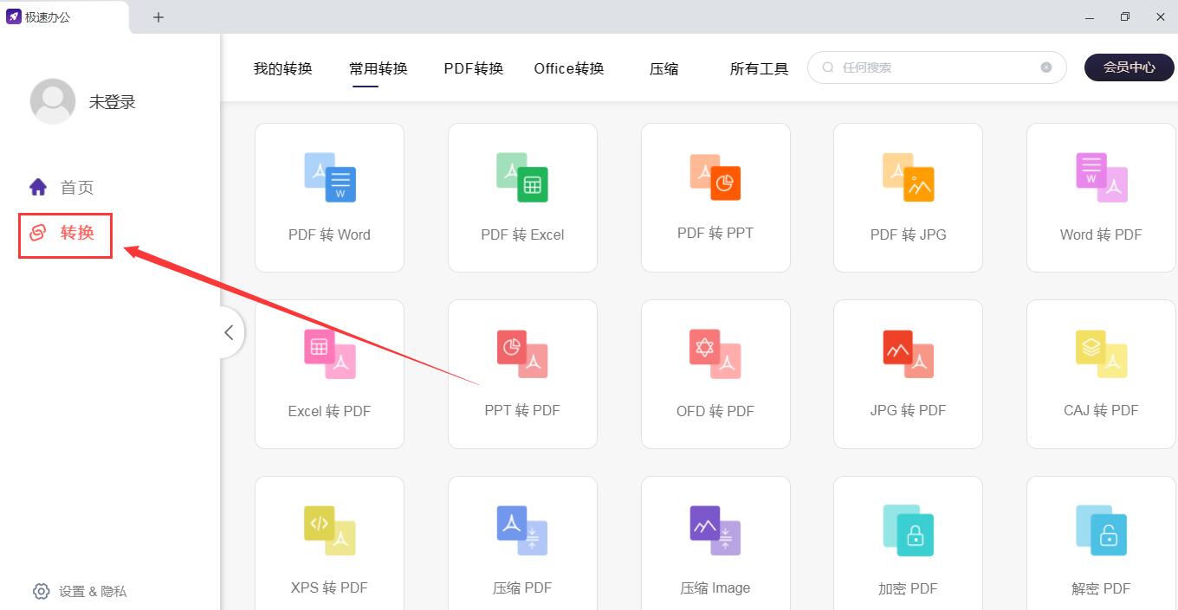
Task: Open the PDF 转 Word converter icon
Action: [x=330, y=177]
